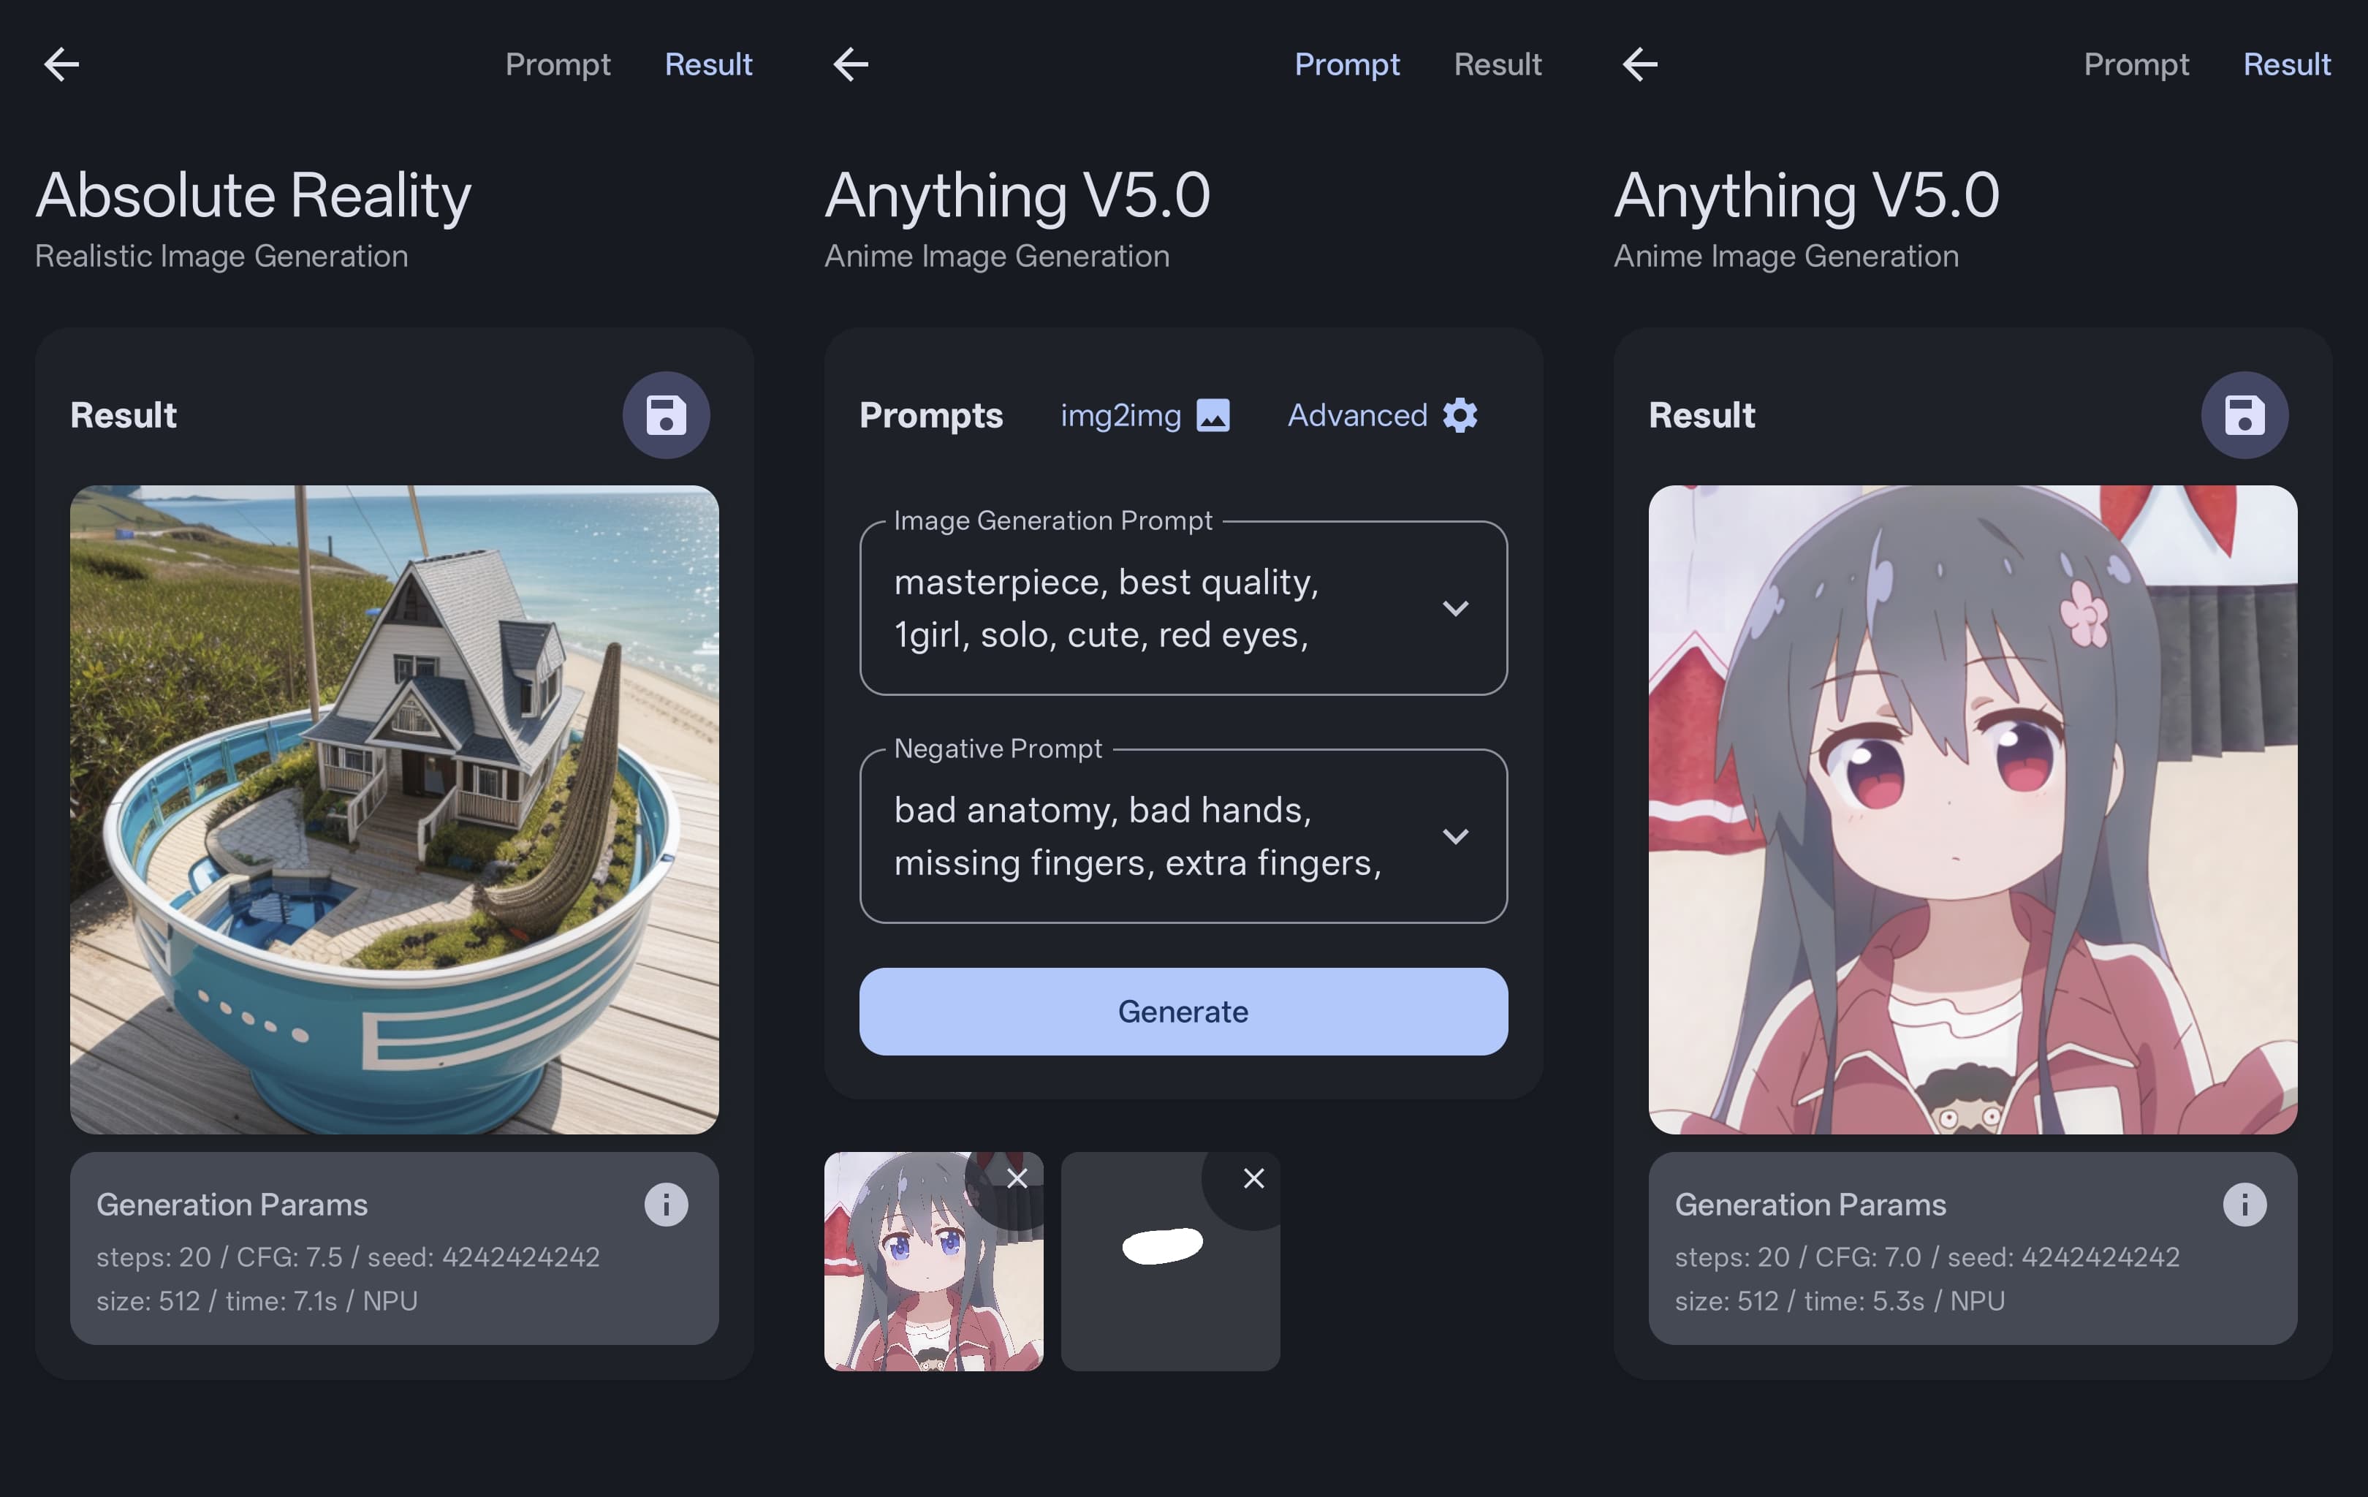The width and height of the screenshot is (2368, 1497).
Task: Remove the img2img source image
Action: pyautogui.click(x=1017, y=1178)
